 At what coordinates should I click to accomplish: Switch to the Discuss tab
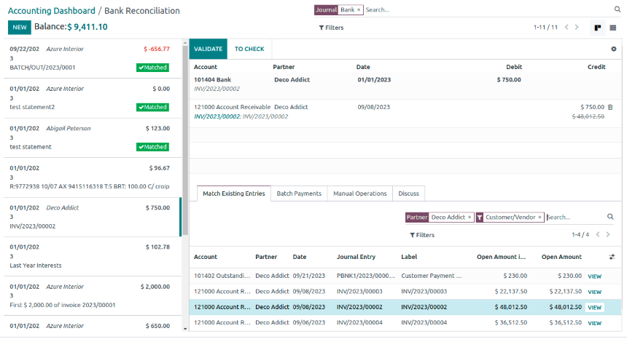pos(408,194)
